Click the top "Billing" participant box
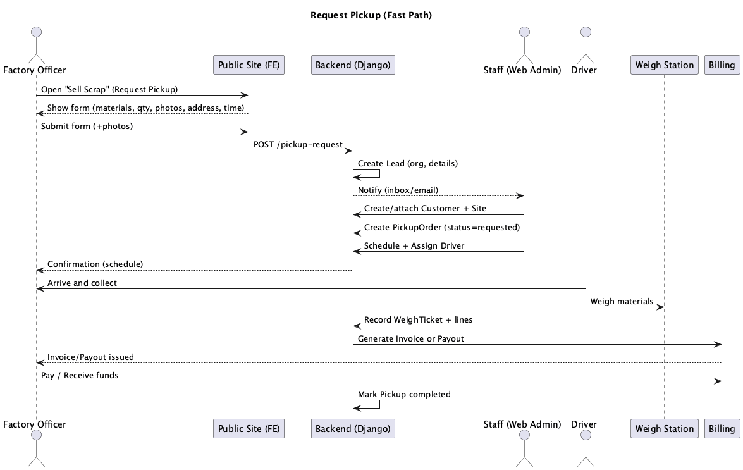 [722, 65]
